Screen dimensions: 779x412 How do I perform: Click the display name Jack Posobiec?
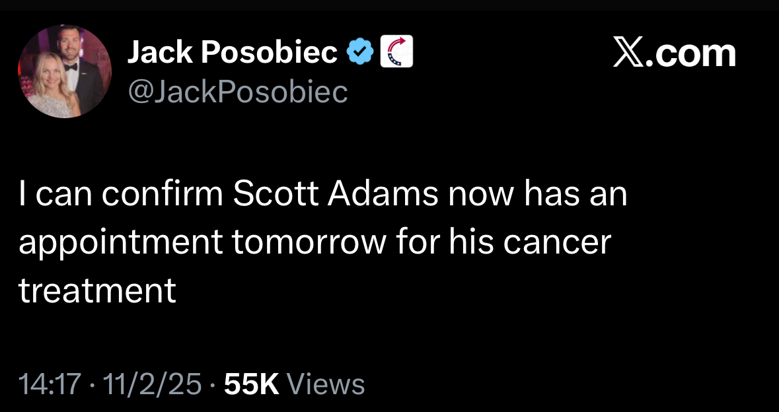click(x=232, y=53)
